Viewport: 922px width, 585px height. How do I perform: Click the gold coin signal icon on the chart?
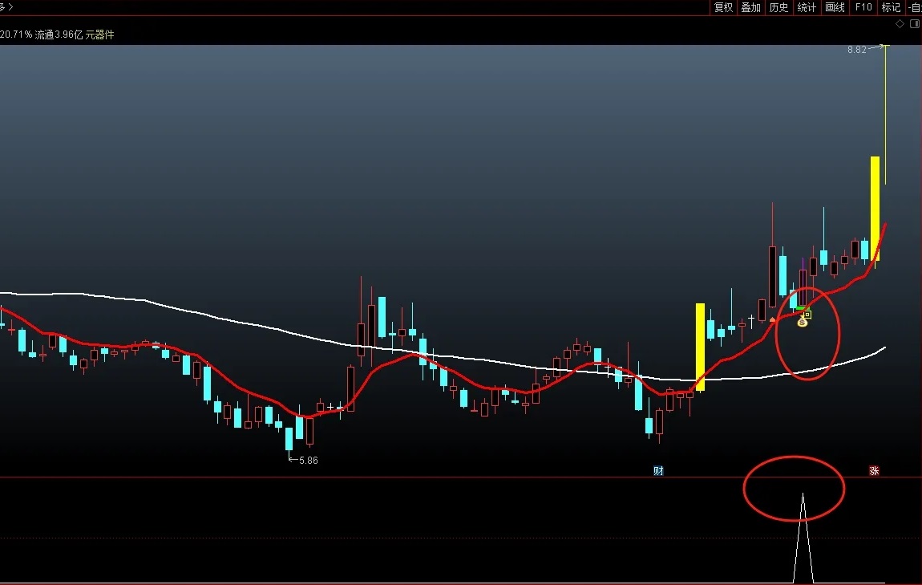pos(802,322)
